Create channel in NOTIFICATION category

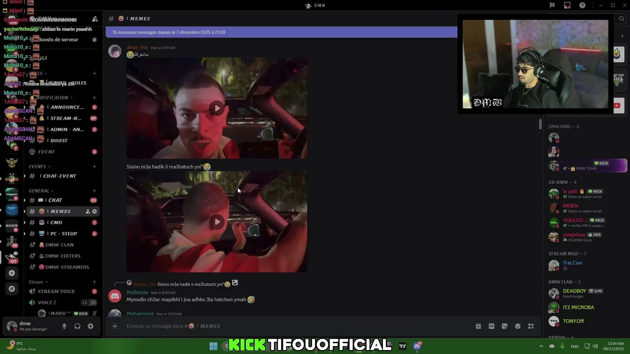point(94,98)
